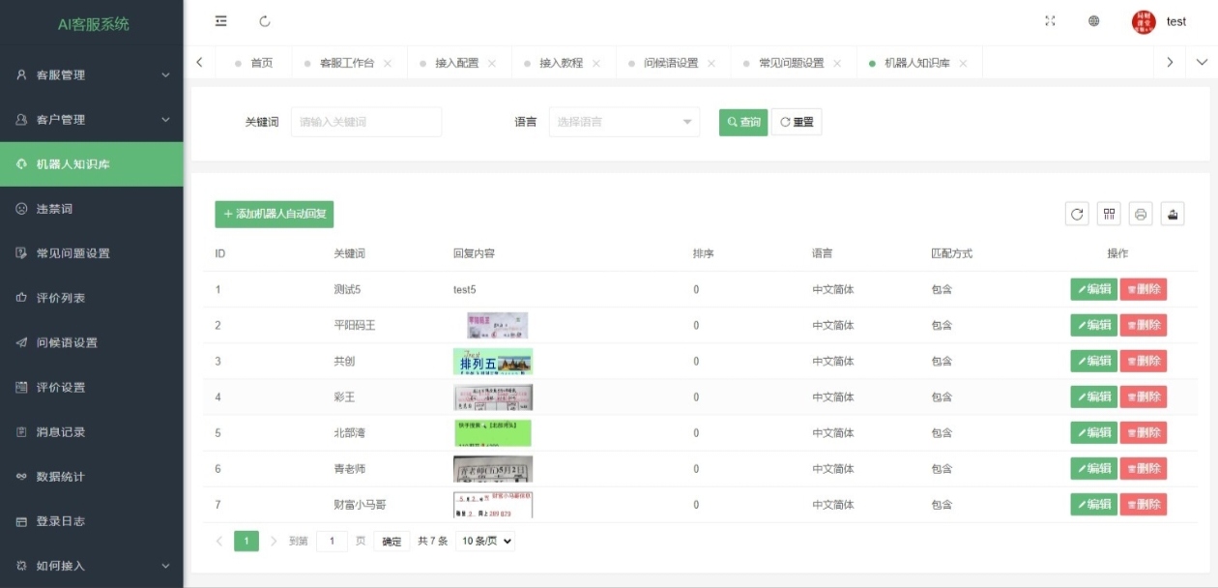This screenshot has width=1218, height=588.
Task: Open 数据统计 in the sidebar
Action: tap(92, 477)
